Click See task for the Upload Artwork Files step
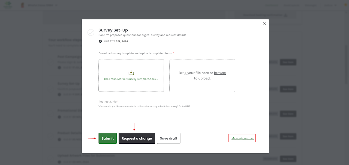349x165 pixels. point(288,159)
